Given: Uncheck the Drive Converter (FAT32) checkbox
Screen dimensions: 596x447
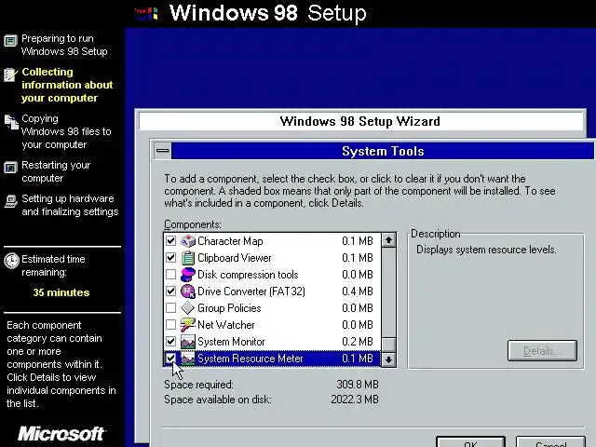Looking at the screenshot, I should click(x=171, y=291).
